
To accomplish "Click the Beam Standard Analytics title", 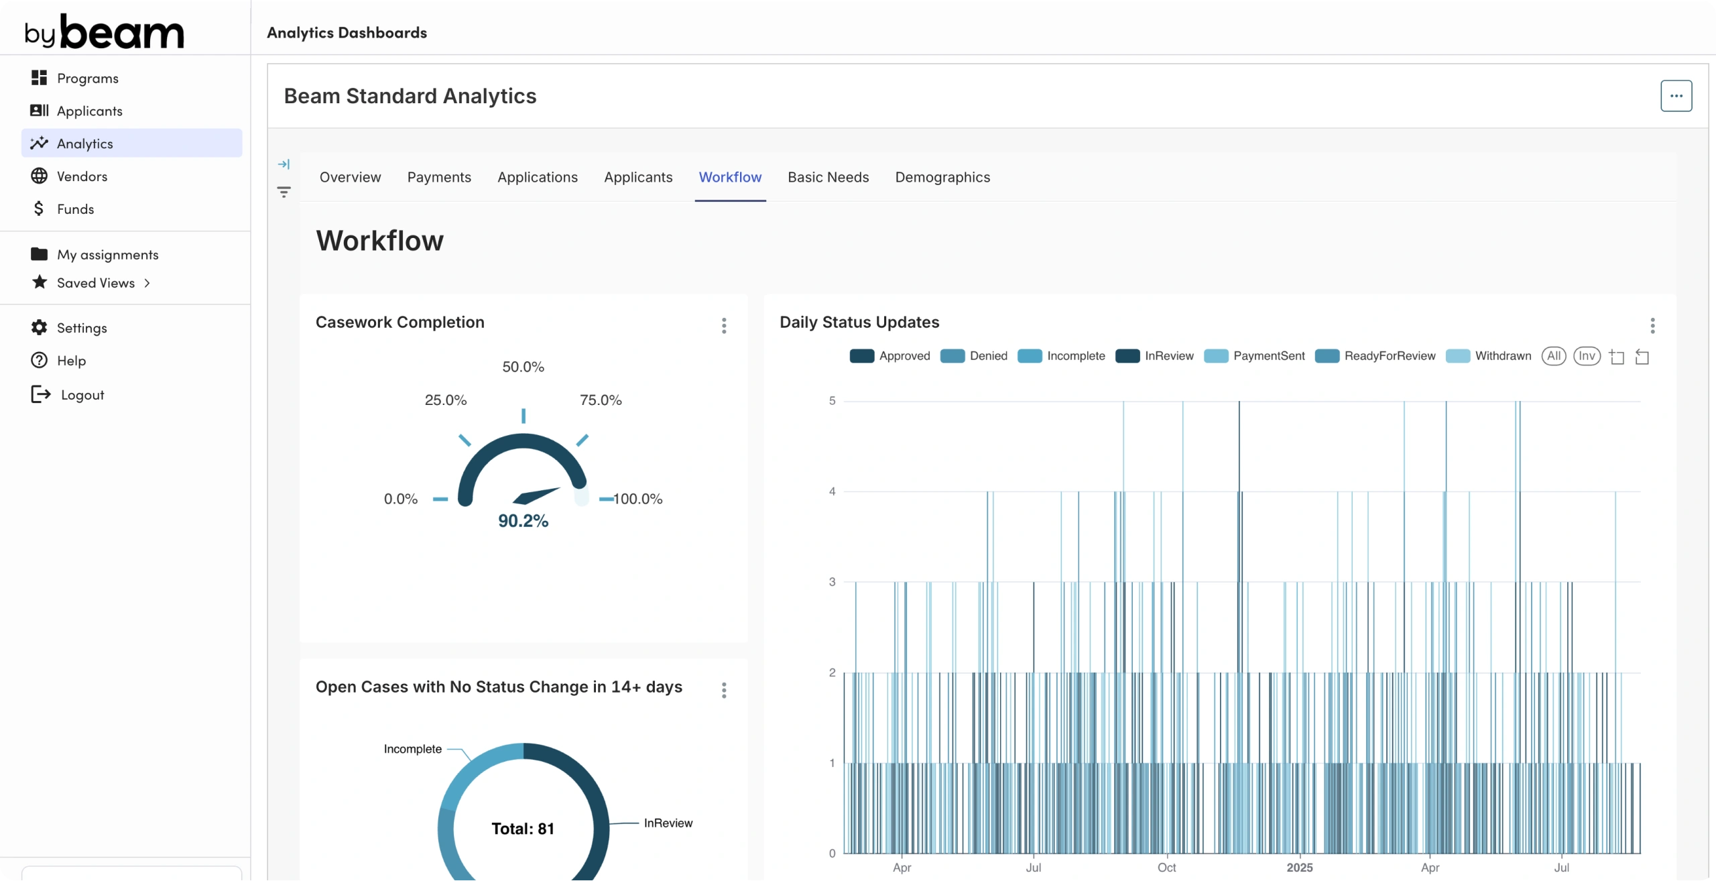I will click(410, 96).
